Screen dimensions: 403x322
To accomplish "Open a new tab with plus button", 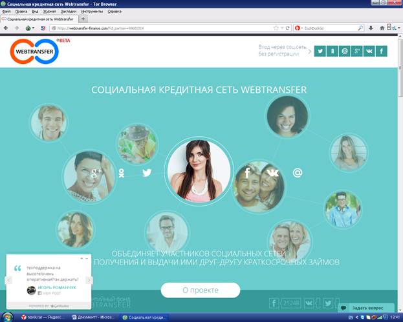I will point(83,19).
